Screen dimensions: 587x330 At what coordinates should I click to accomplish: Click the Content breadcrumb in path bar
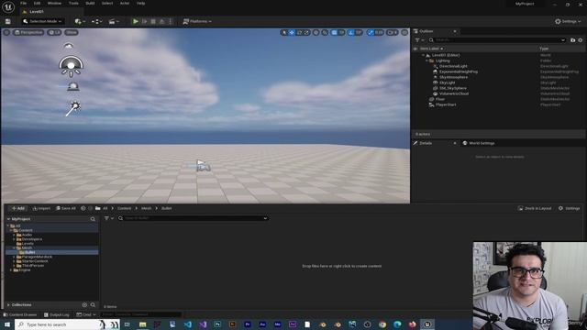pos(125,208)
